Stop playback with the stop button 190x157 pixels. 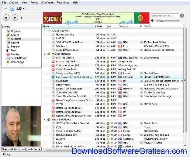pyautogui.click(x=6, y=18)
